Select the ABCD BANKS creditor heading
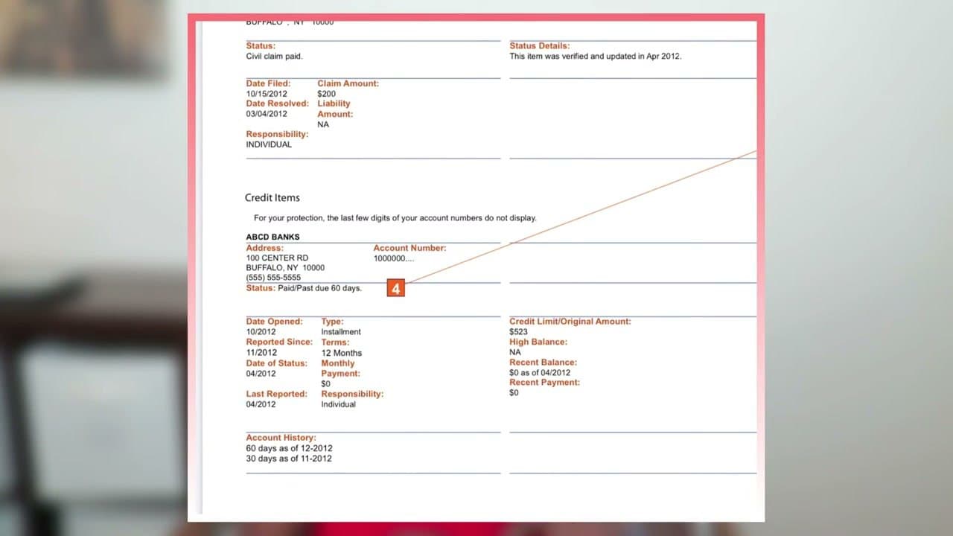 [x=272, y=237]
